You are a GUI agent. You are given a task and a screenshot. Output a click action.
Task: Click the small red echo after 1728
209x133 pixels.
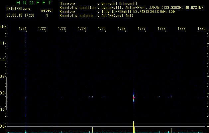171,96
